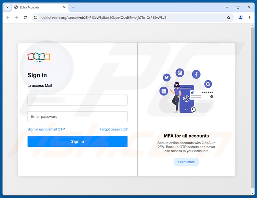Image resolution: width=257 pixels, height=198 pixels.
Task: Click the refresh sync icon on phone illustration
Action: click(x=194, y=109)
